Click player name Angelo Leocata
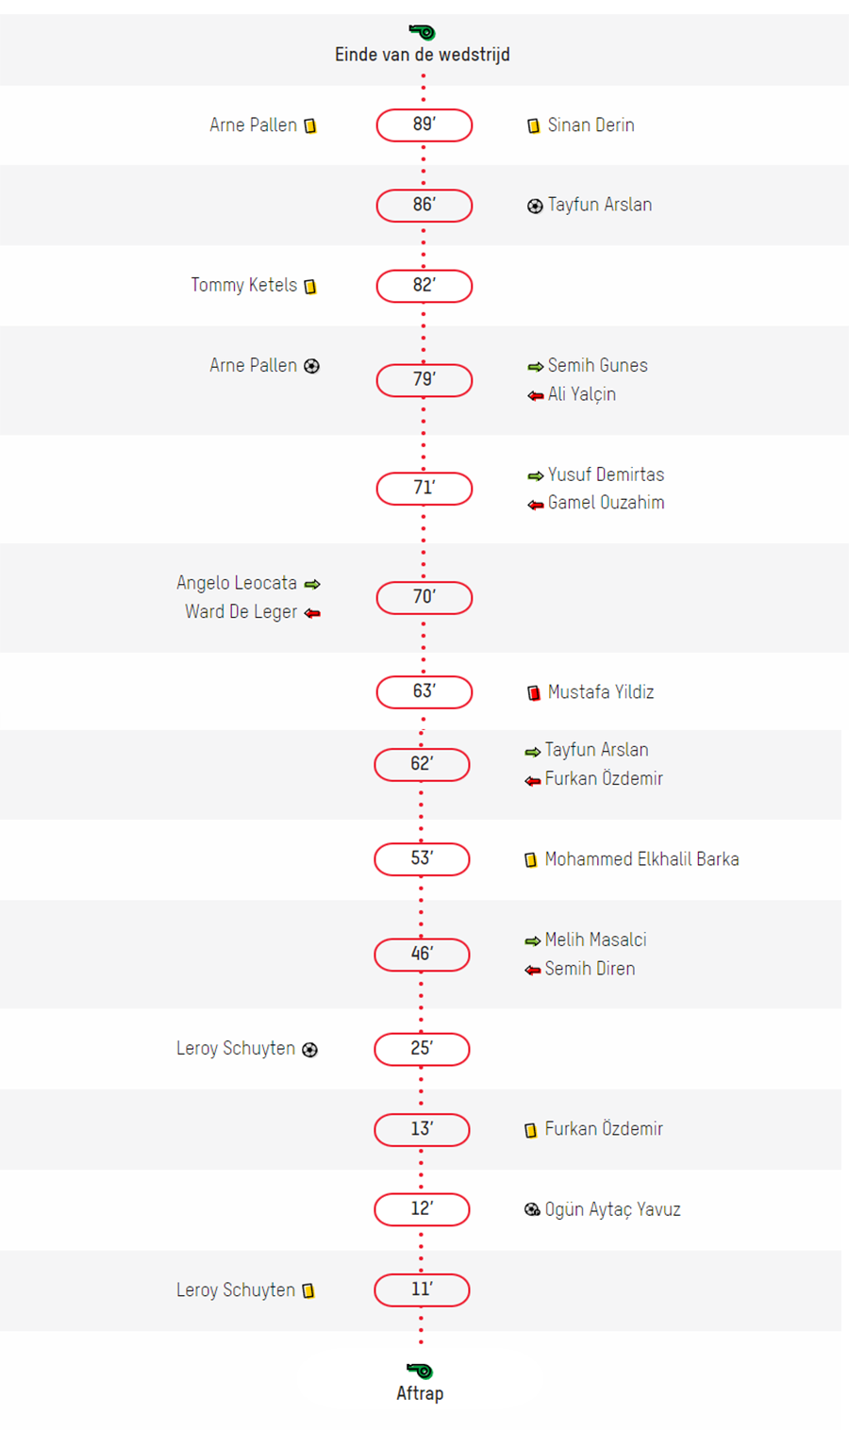 pos(237,583)
